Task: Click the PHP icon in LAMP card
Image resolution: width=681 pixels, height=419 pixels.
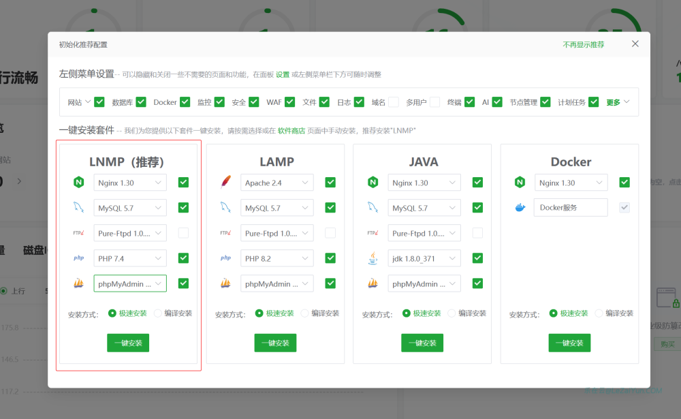Action: 225,258
